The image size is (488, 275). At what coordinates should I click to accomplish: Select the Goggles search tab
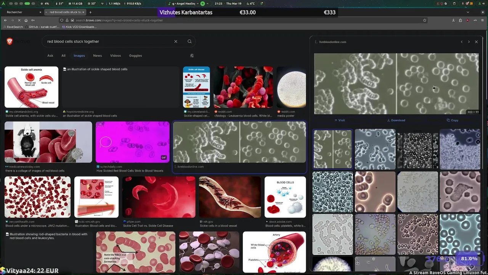click(x=135, y=56)
